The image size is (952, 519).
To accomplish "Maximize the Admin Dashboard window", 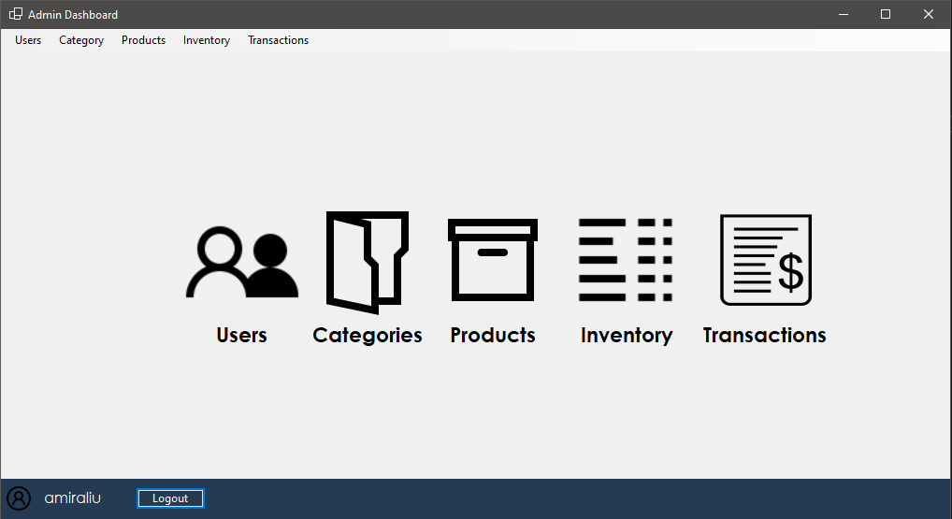I will [x=886, y=14].
